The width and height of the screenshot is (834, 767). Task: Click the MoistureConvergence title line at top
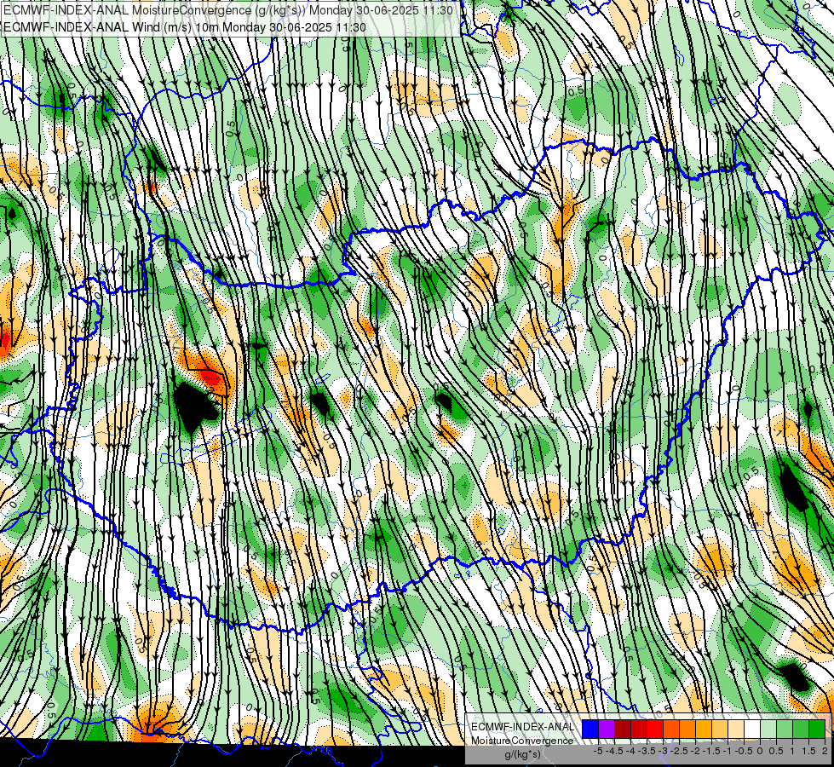click(x=228, y=10)
